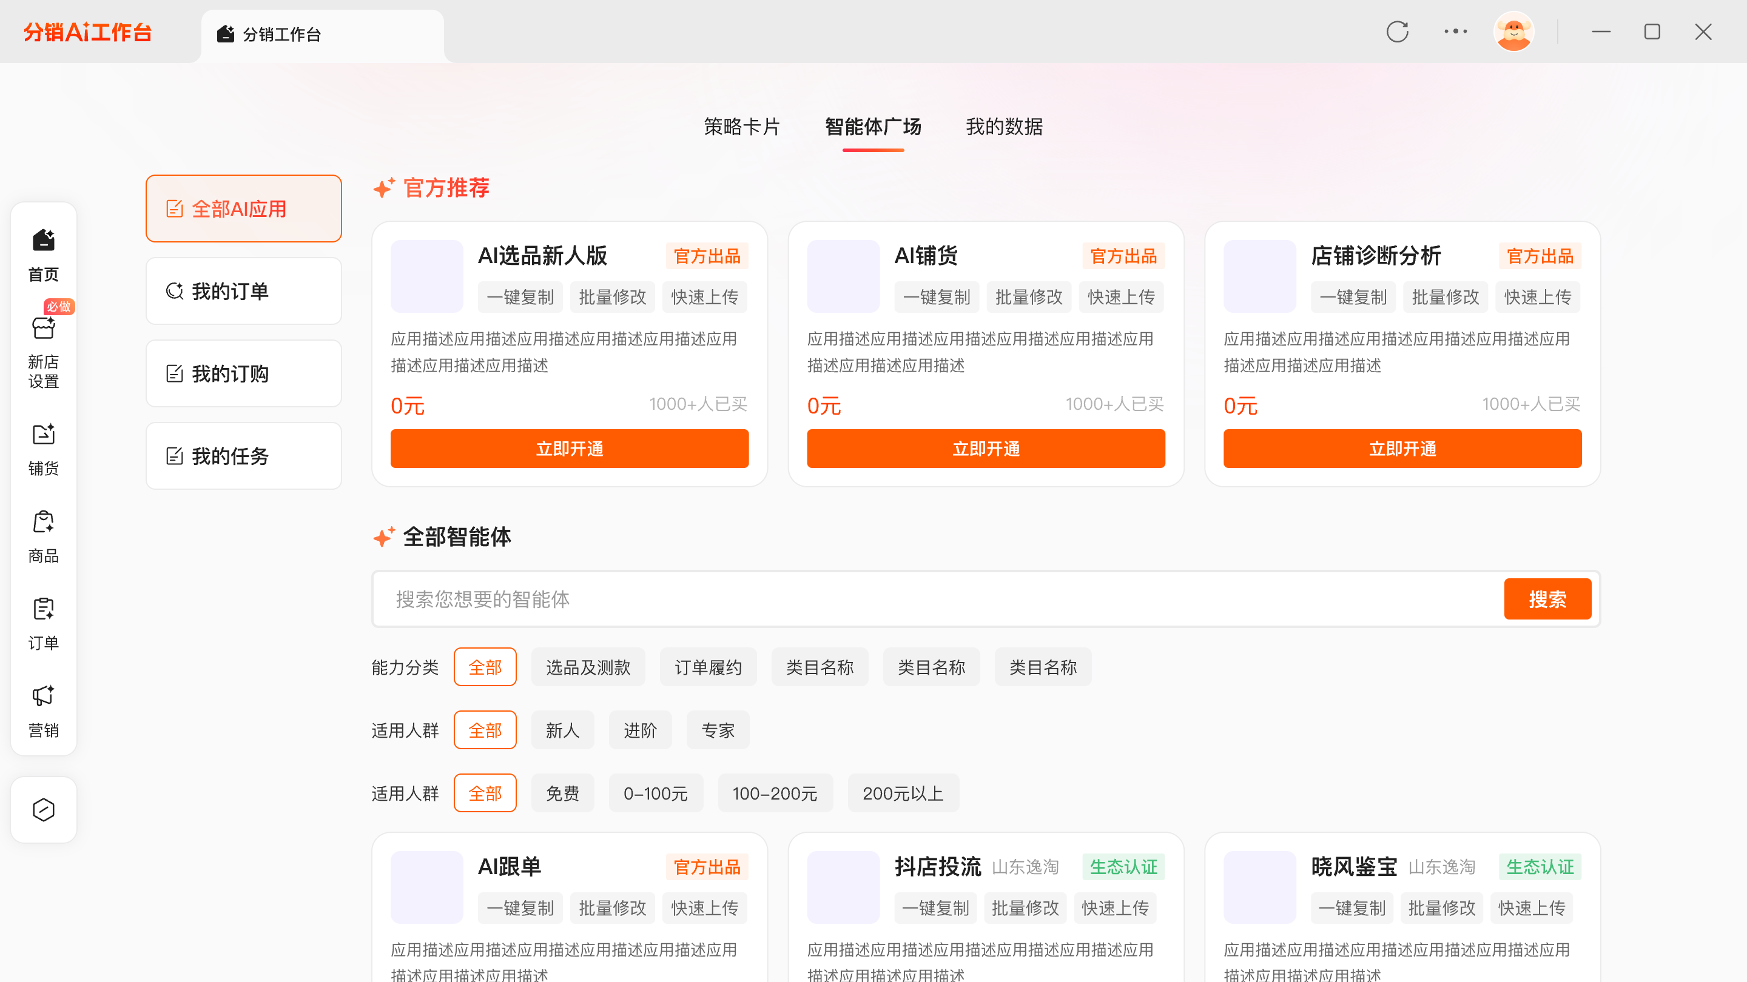This screenshot has height=982, width=1747.
Task: Click AI选品新人版 app thumbnail
Action: pyautogui.click(x=426, y=276)
